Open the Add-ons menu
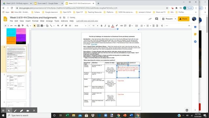This screenshot has width=209, height=118. (x=64, y=21)
